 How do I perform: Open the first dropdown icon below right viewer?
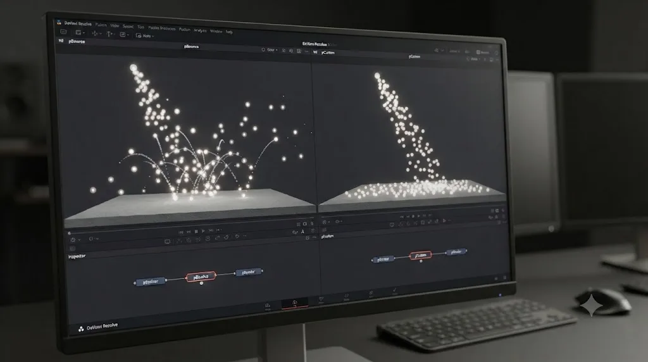click(x=325, y=222)
